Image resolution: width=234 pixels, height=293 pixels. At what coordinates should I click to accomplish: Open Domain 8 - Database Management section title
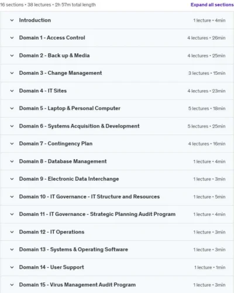click(63, 161)
